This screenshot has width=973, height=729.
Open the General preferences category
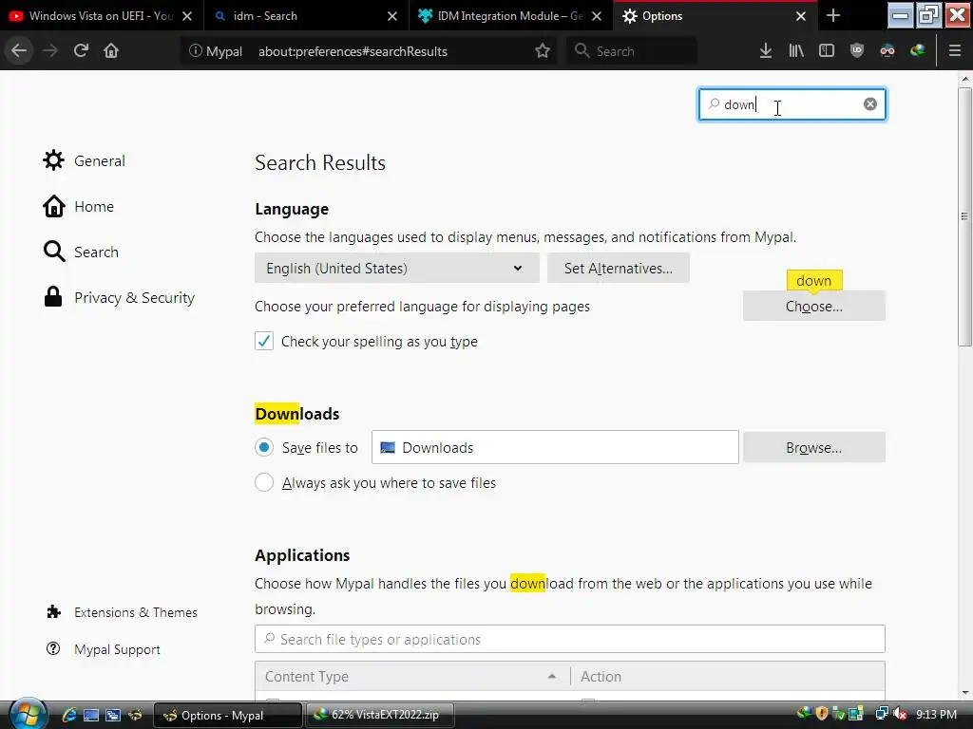coord(84,160)
